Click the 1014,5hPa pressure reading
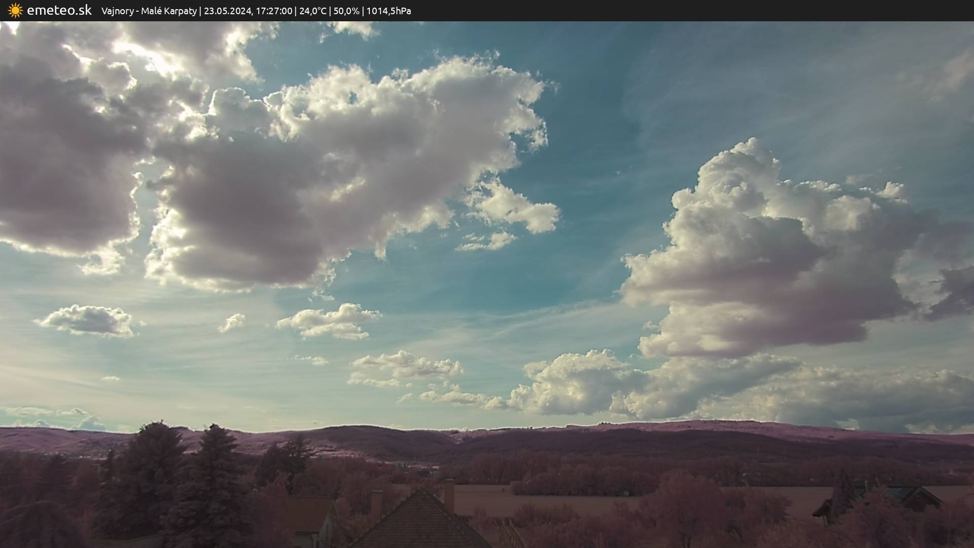The height and width of the screenshot is (548, 974). tap(389, 11)
